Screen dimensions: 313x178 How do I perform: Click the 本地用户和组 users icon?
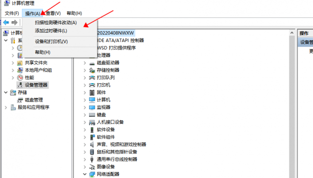coord(20,70)
